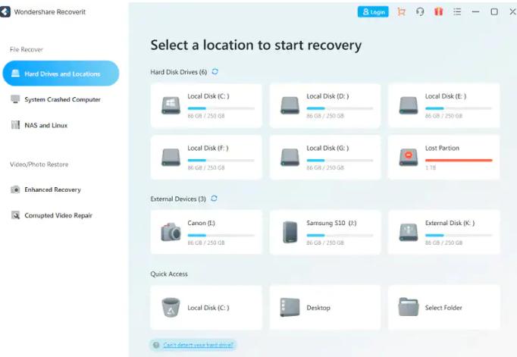Open Enhanced Recovery mode
Image resolution: width=517 pixels, height=357 pixels.
click(x=52, y=189)
